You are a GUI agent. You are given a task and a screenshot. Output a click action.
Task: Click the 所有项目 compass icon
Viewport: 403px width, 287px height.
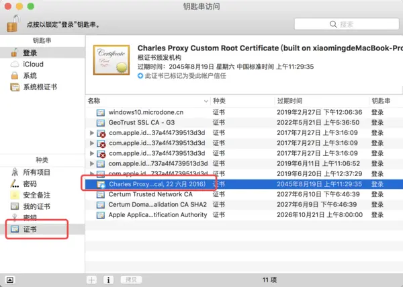pos(15,172)
